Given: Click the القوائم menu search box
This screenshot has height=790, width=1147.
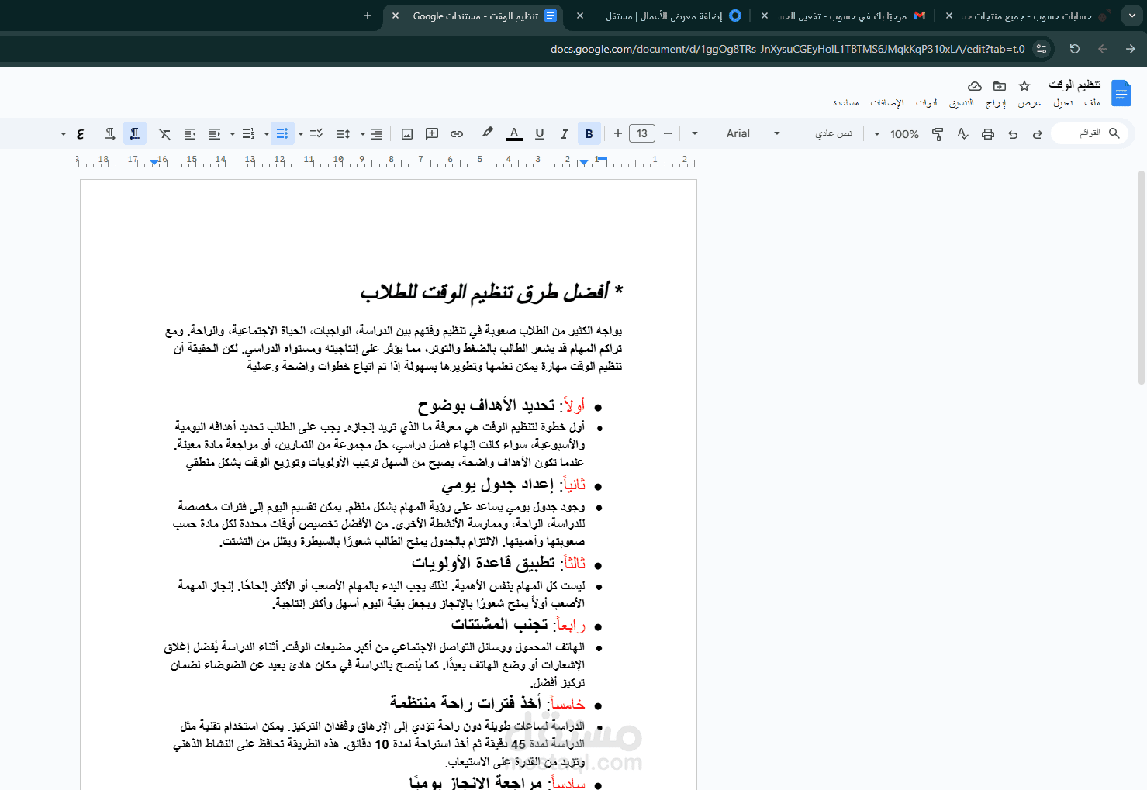Looking at the screenshot, I should pyautogui.click(x=1088, y=133).
